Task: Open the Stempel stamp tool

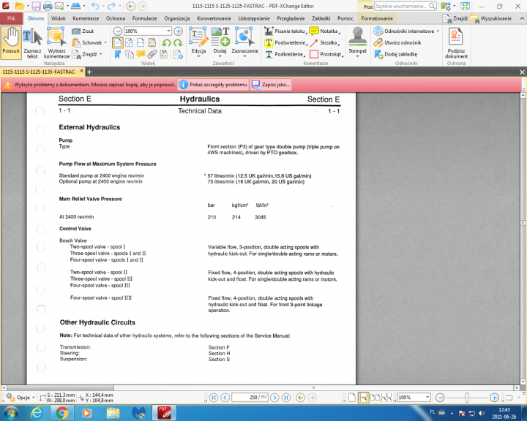Action: tap(357, 42)
